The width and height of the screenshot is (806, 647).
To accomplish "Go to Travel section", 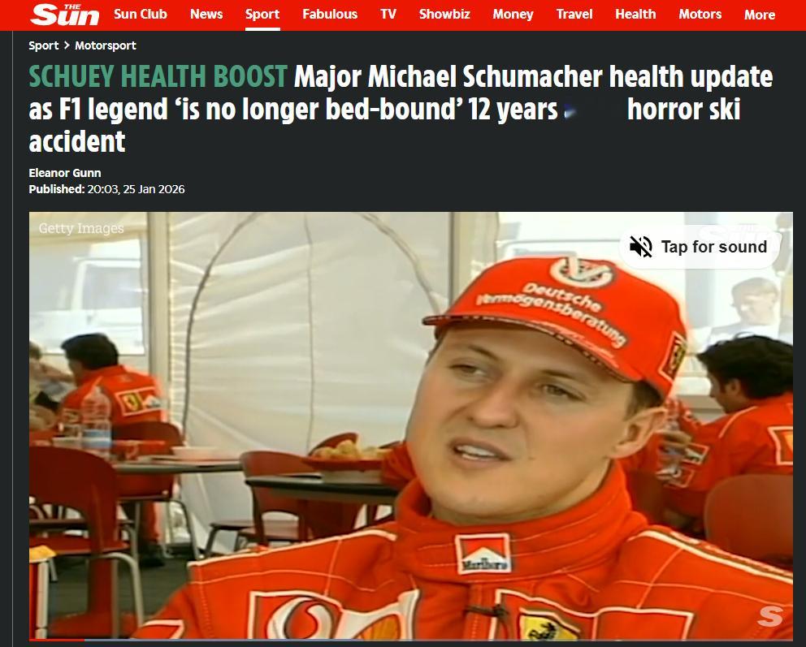I will 574,15.
